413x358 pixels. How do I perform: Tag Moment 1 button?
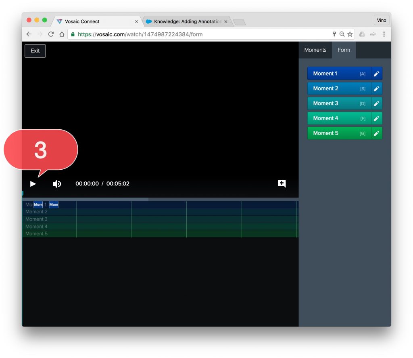click(339, 74)
